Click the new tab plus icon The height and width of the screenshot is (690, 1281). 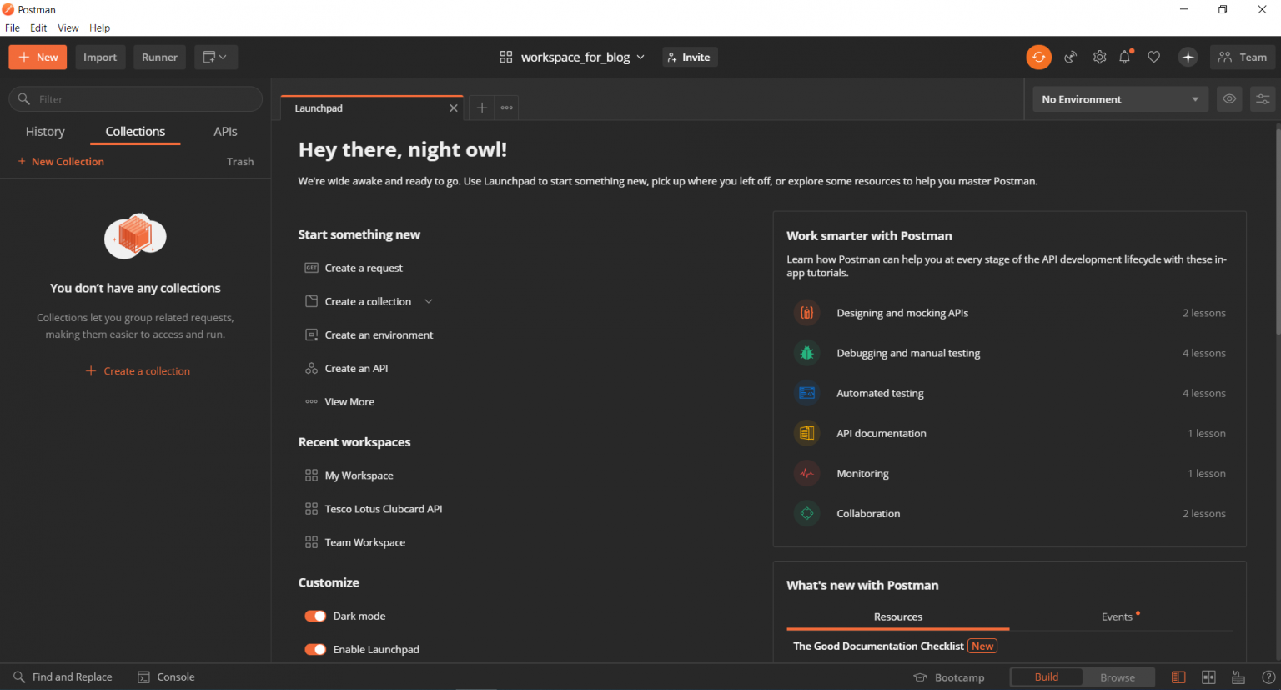pyautogui.click(x=481, y=108)
